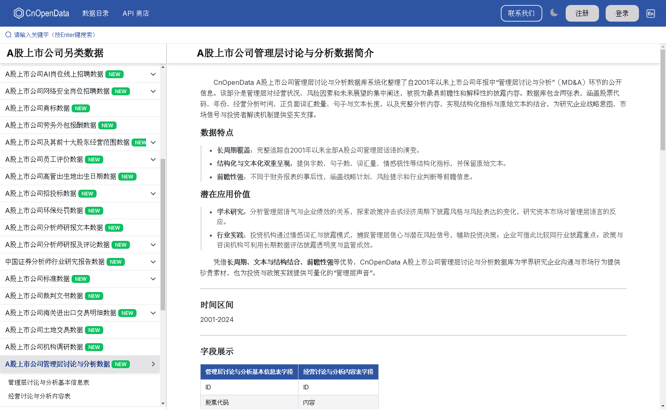Click 联系我们 button

tap(521, 13)
